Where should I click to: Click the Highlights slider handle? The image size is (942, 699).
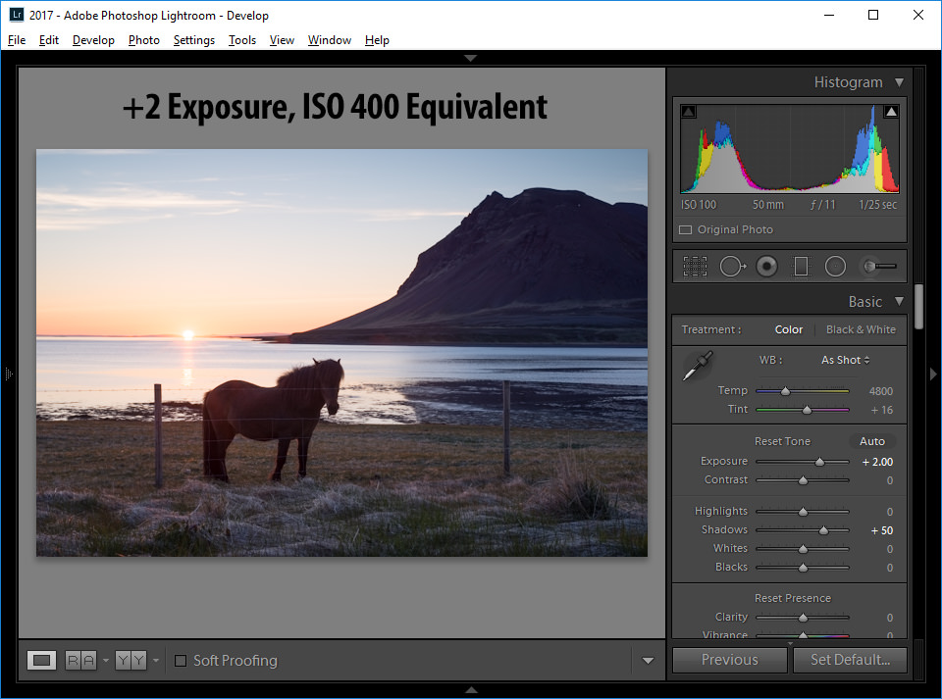[803, 512]
